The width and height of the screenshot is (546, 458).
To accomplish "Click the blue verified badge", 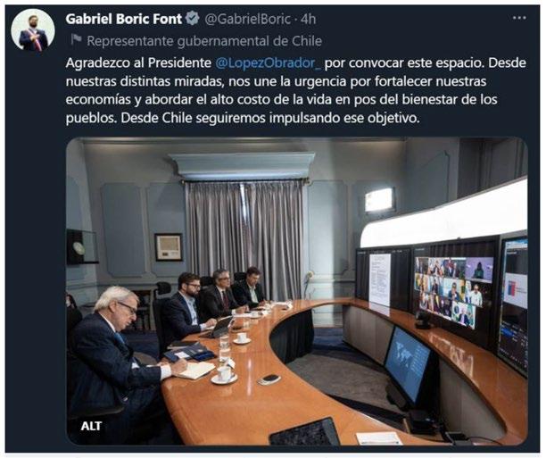I will coord(192,19).
